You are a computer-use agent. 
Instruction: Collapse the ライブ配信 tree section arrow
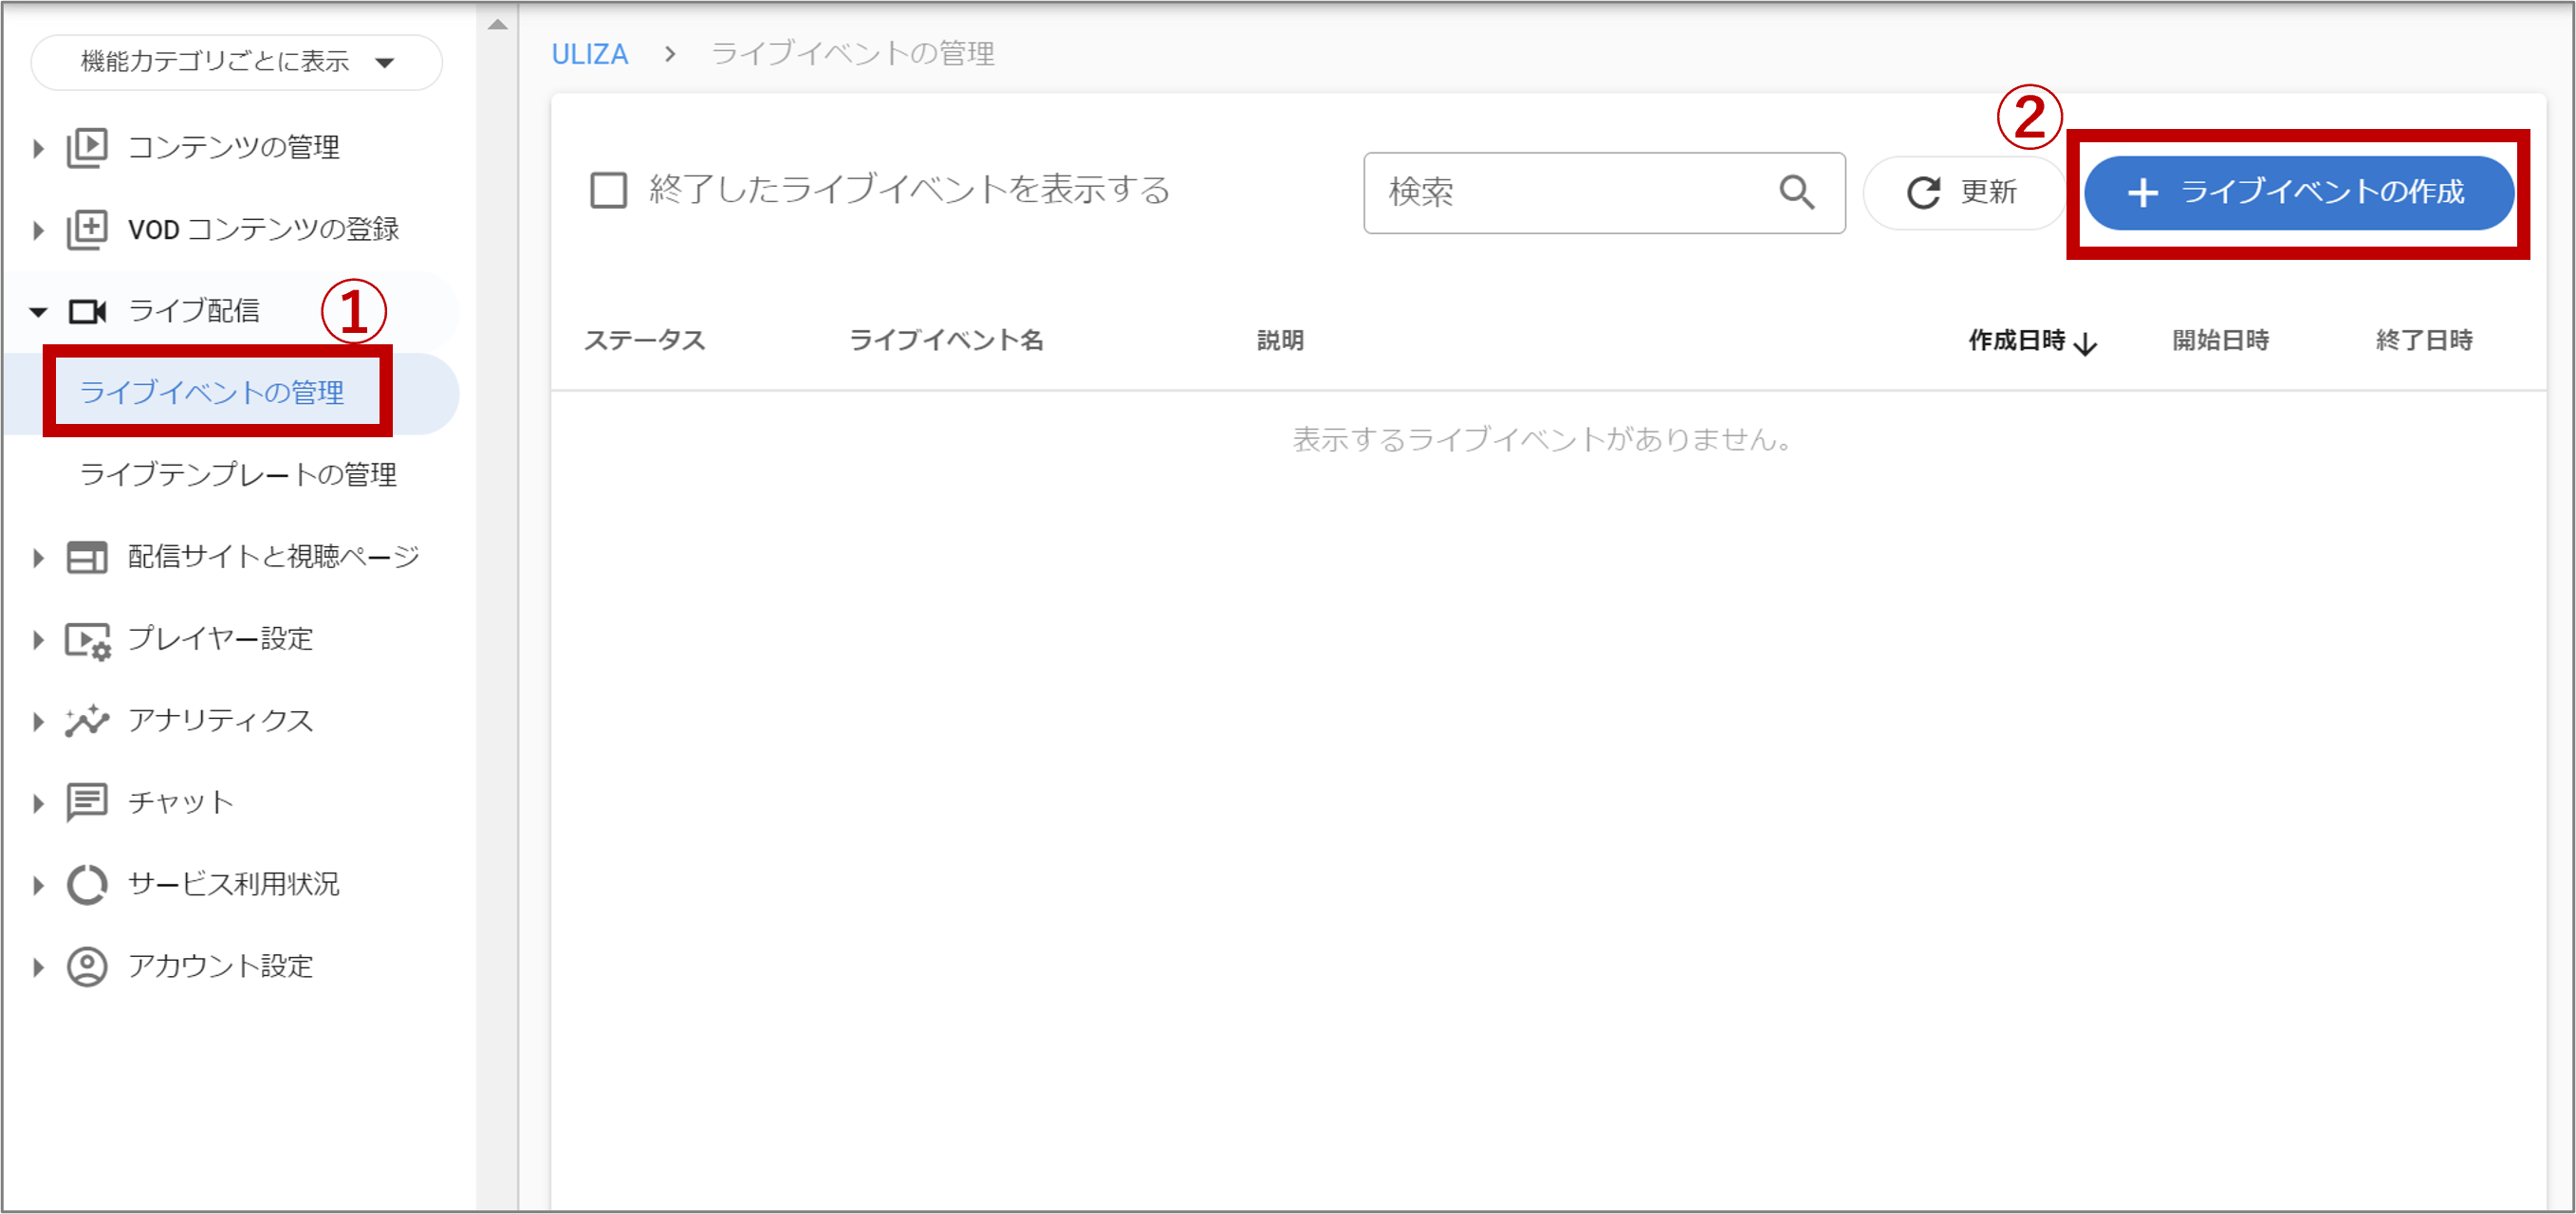point(38,312)
